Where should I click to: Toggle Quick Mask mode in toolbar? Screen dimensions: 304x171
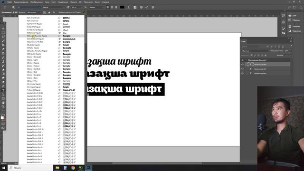tap(3, 123)
